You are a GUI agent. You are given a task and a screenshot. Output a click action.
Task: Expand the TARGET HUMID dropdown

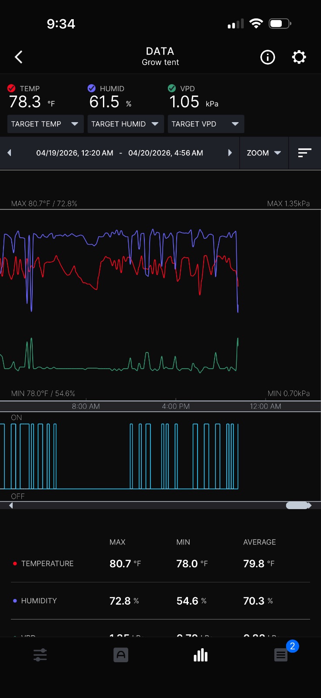[x=126, y=124]
